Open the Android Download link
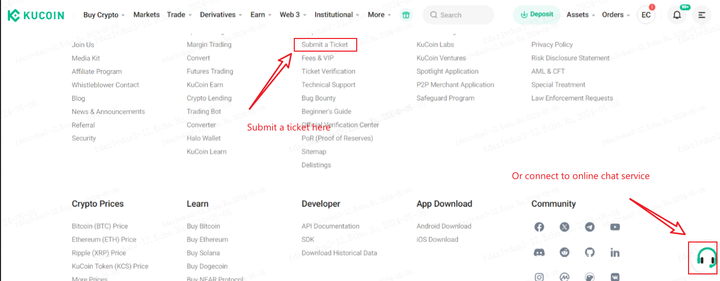 444,226
